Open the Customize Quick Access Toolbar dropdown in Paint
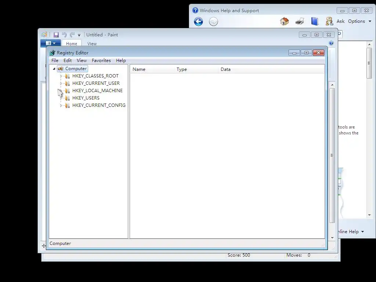 pyautogui.click(x=79, y=35)
